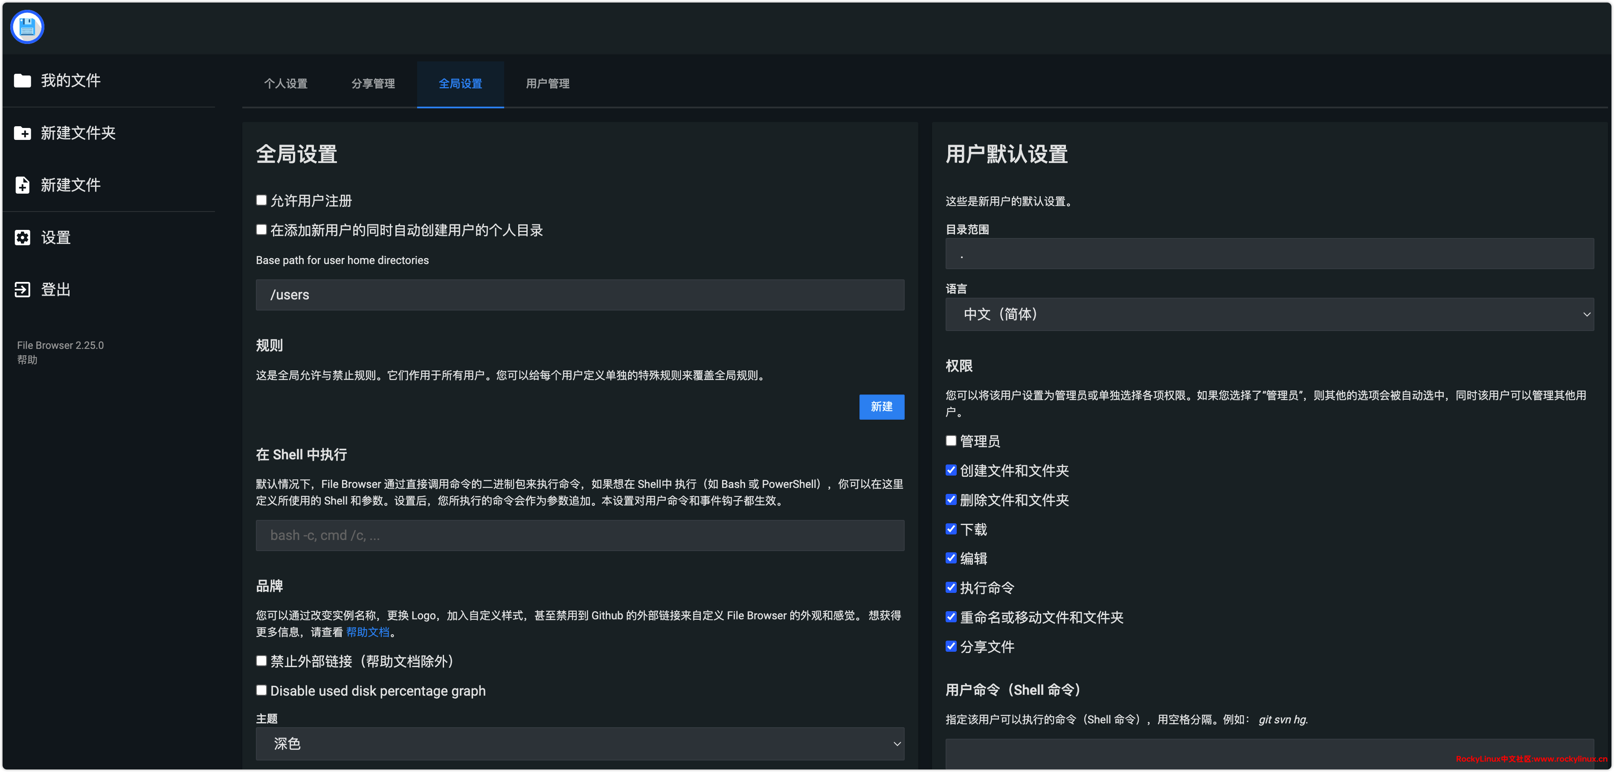Uncheck the 执行命令 permission

coord(950,587)
